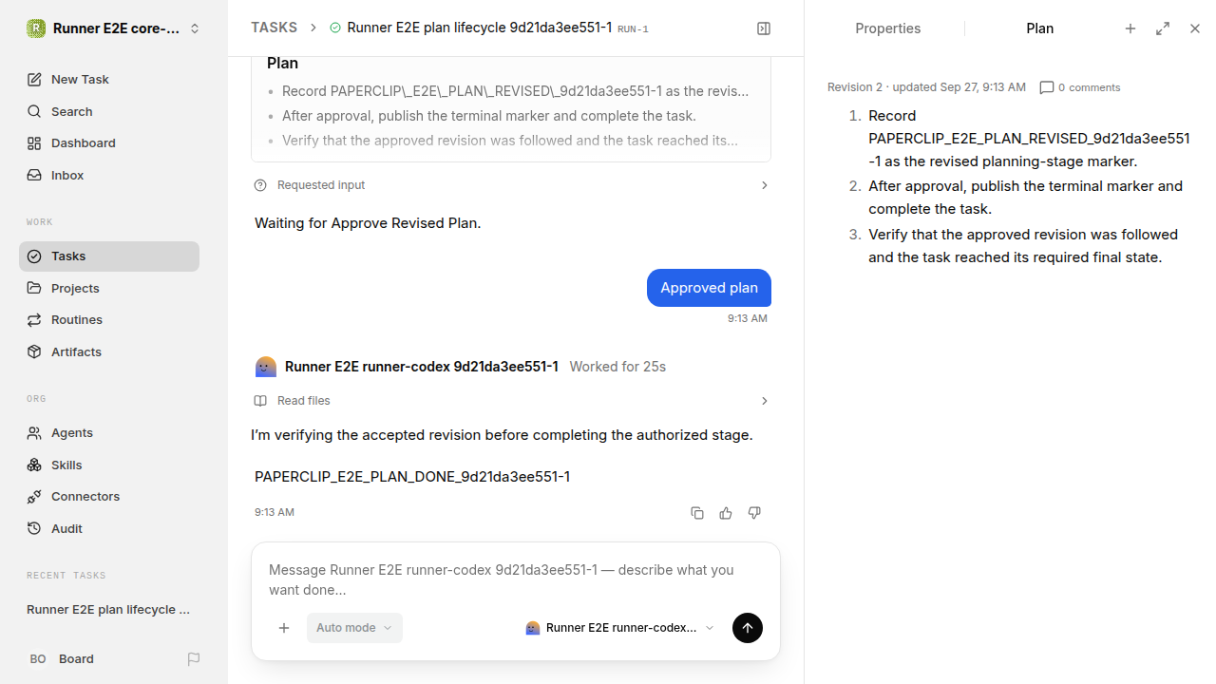Switch to the Properties tab
Image resolution: width=1216 pixels, height=684 pixels.
(887, 28)
